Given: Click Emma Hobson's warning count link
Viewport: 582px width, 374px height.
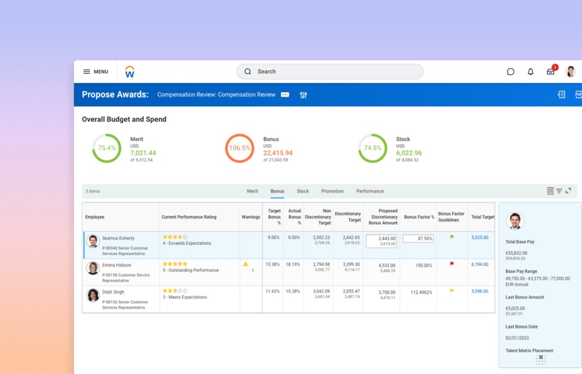Looking at the screenshot, I should pos(252,271).
